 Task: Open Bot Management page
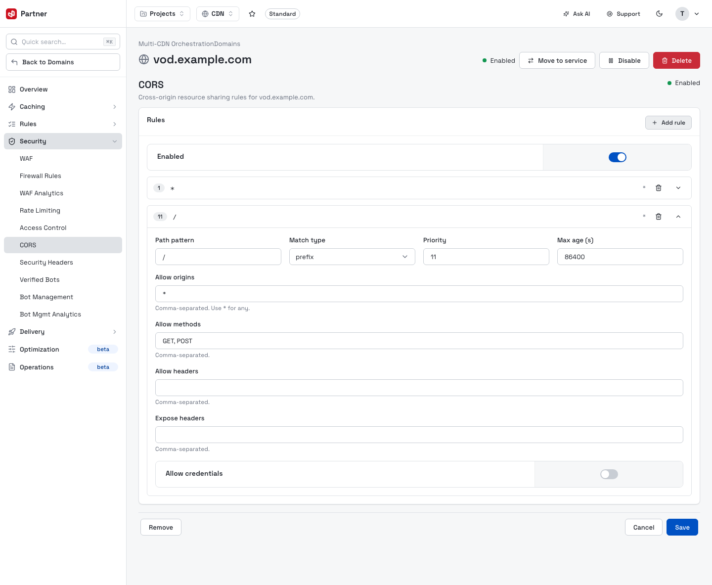pyautogui.click(x=63, y=297)
